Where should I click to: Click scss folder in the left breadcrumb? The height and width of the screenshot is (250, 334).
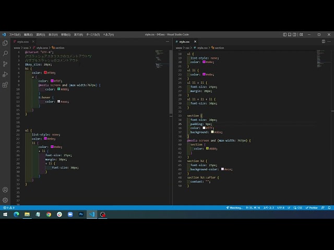(x=26, y=48)
